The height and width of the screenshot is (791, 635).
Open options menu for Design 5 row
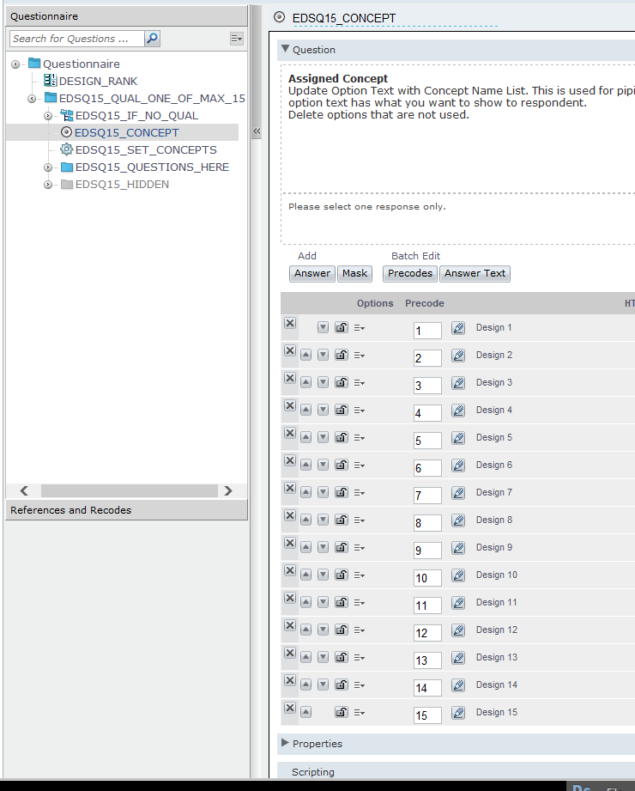click(360, 438)
